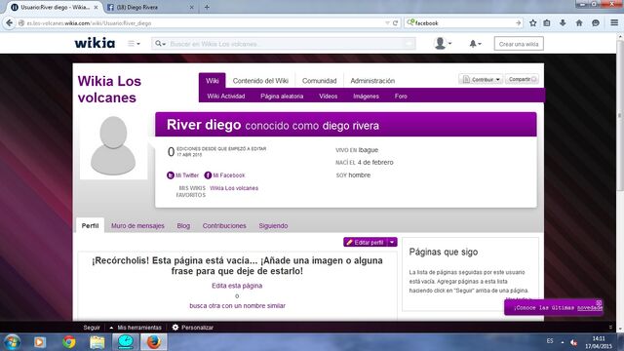Click the user avatar placeholder image

tap(113, 145)
